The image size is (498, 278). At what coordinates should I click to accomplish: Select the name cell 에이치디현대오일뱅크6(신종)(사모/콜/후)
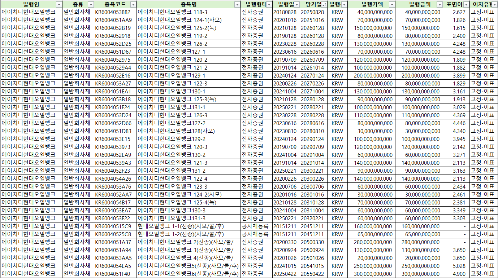point(189,274)
